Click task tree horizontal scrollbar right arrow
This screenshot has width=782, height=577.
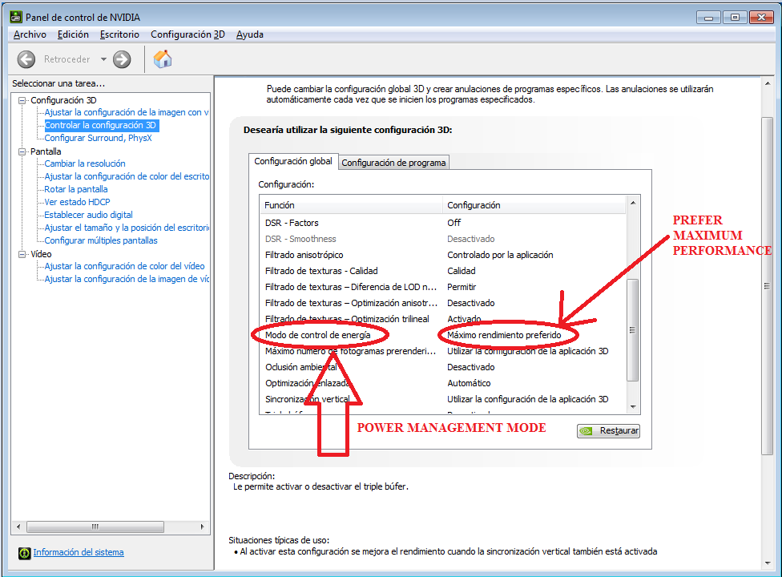(202, 527)
